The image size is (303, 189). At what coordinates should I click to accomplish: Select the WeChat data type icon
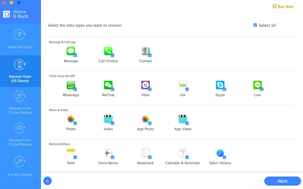click(108, 85)
